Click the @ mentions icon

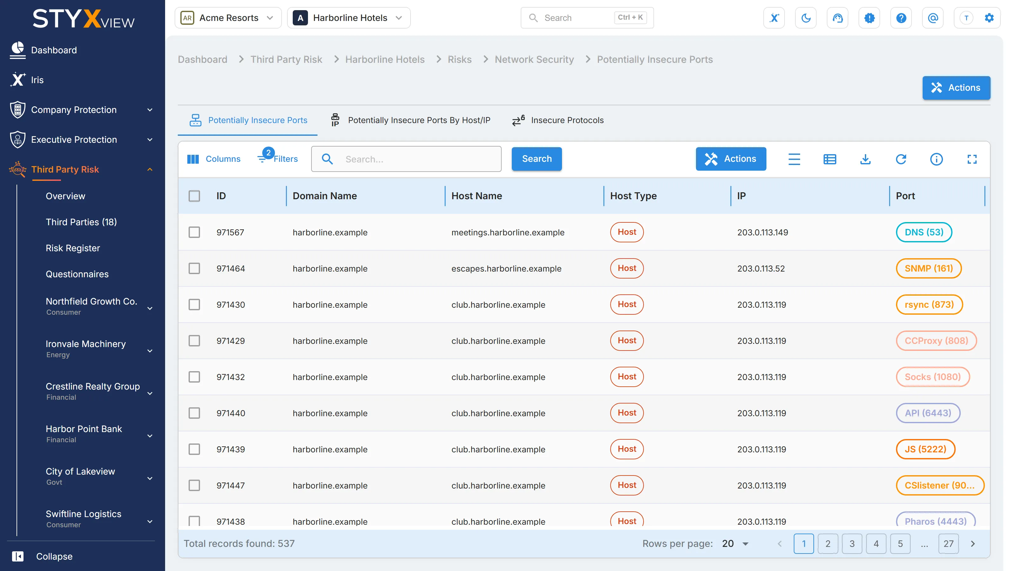pos(933,18)
